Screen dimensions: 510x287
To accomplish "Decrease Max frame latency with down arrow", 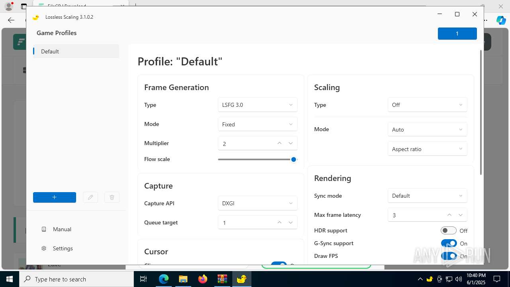I will coord(461,215).
